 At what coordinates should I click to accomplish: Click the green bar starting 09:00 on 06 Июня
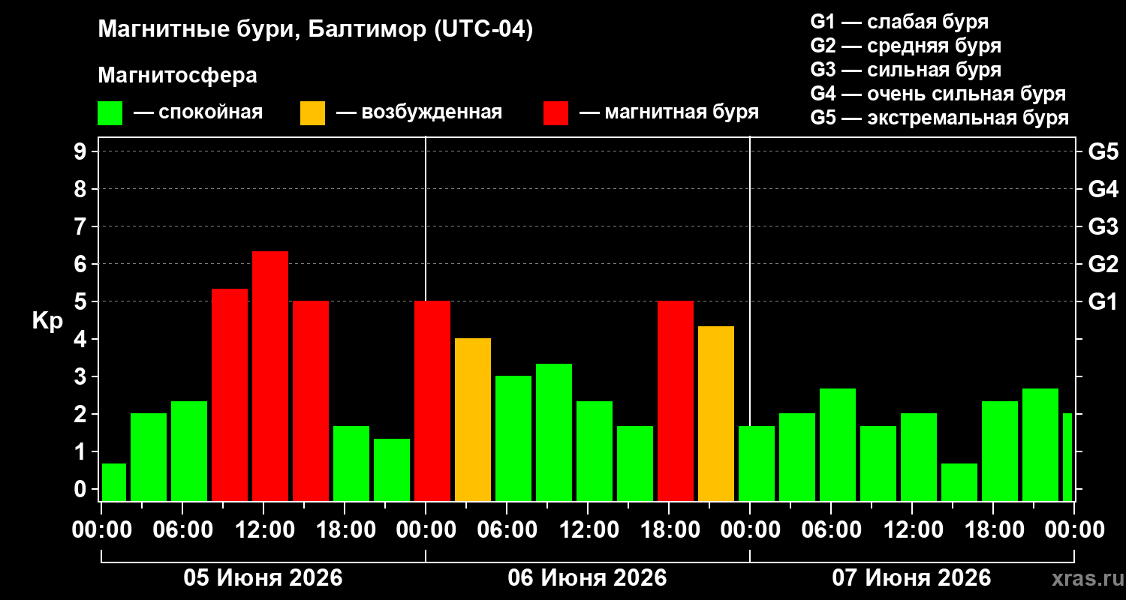[x=554, y=432]
